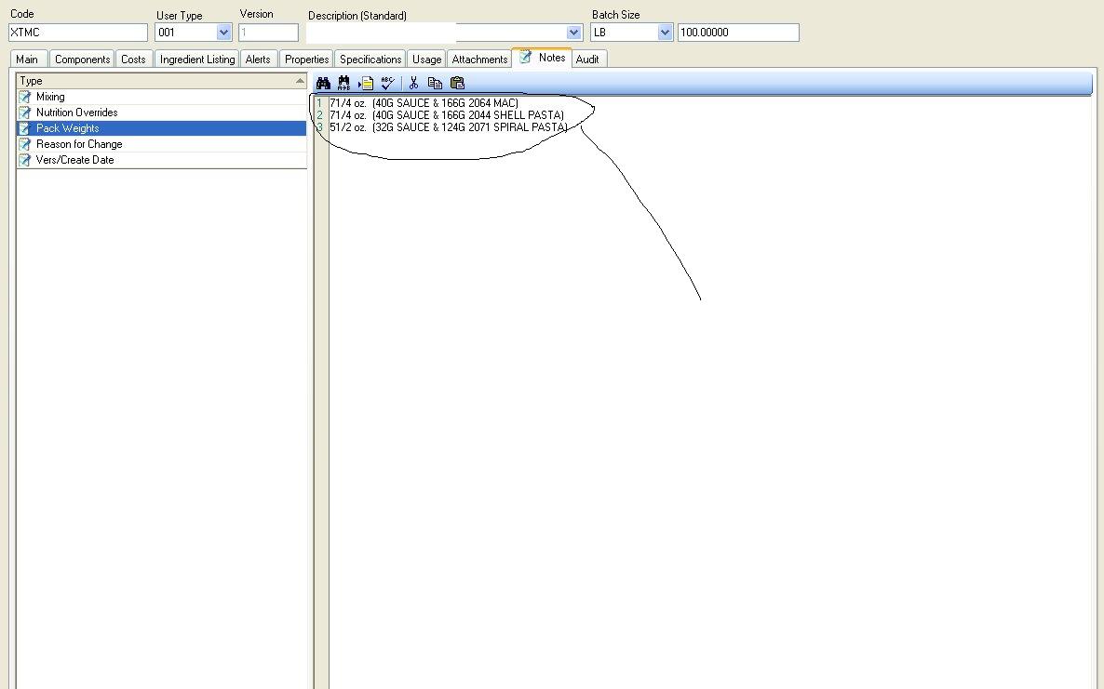Open the Description (Standard) dropdown
Image resolution: width=1104 pixels, height=689 pixels.
tap(573, 32)
